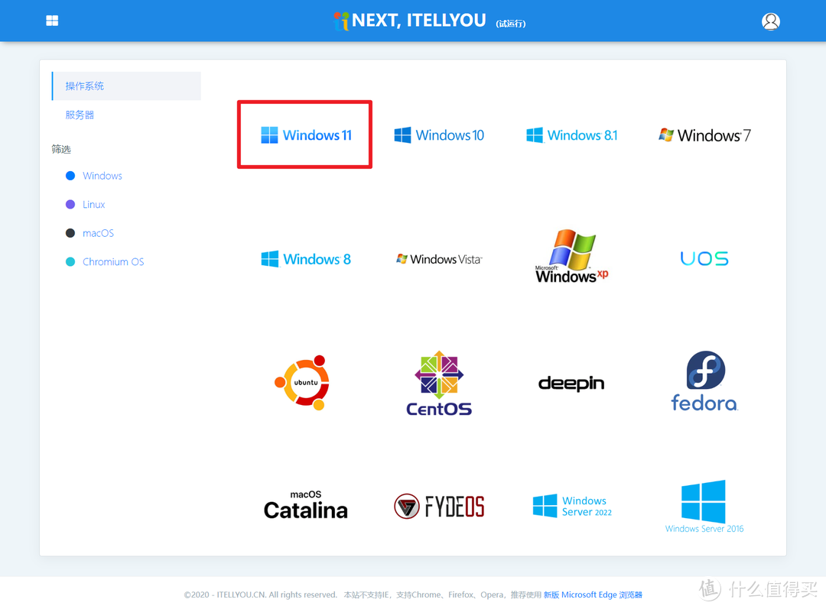Switch to the 操作系统 sidebar tab

[126, 86]
